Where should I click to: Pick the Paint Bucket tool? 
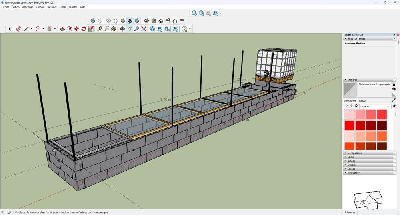[x=114, y=29]
